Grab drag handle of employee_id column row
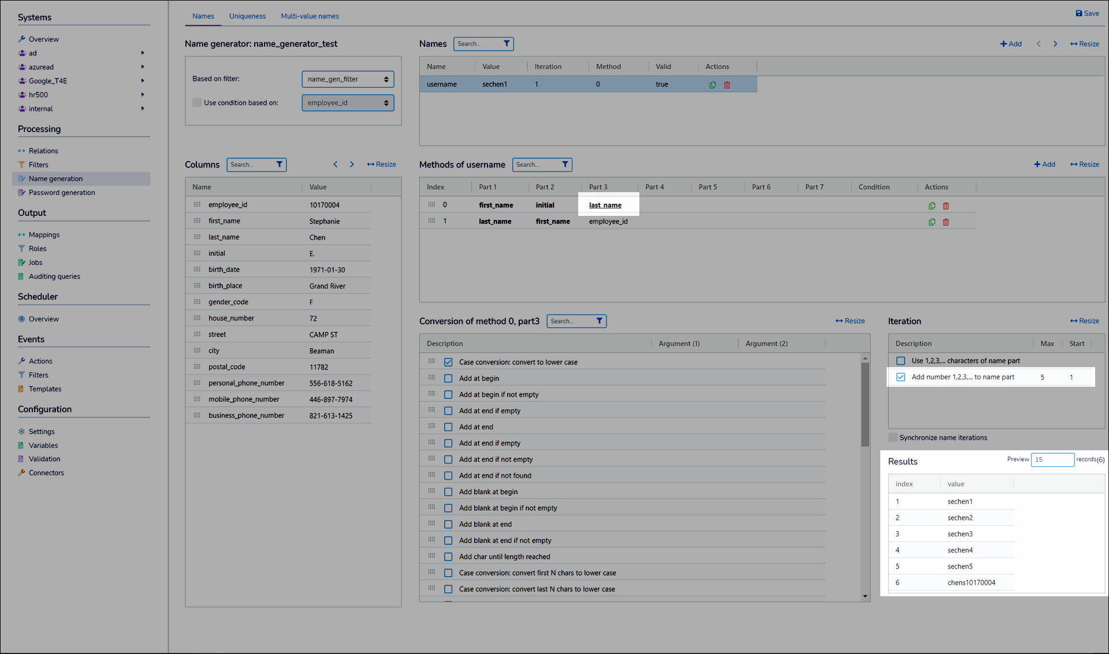 click(198, 204)
